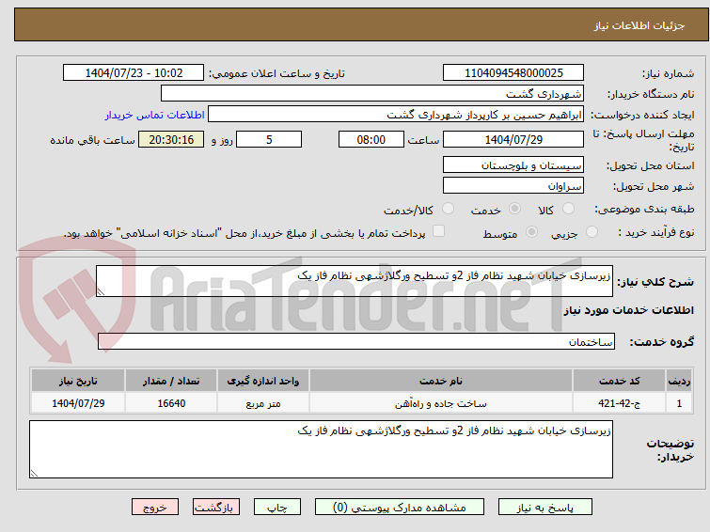This screenshot has width=710, height=532.
Task: Toggle the اسناد خزانه اسلامی payment checkbox
Action: click(438, 231)
